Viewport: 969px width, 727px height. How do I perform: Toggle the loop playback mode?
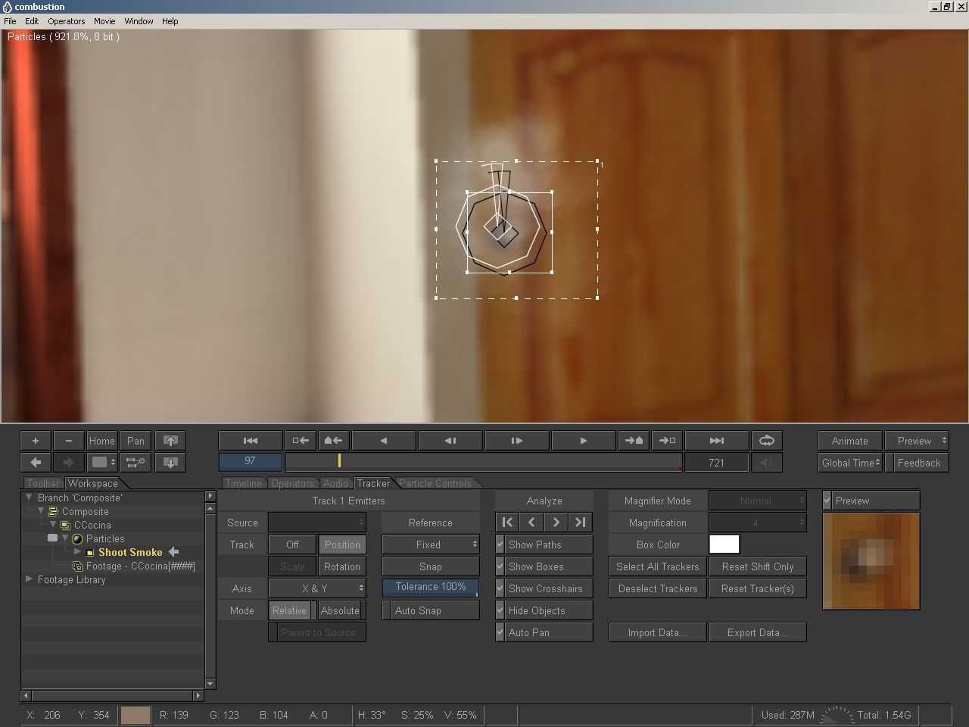(x=767, y=441)
